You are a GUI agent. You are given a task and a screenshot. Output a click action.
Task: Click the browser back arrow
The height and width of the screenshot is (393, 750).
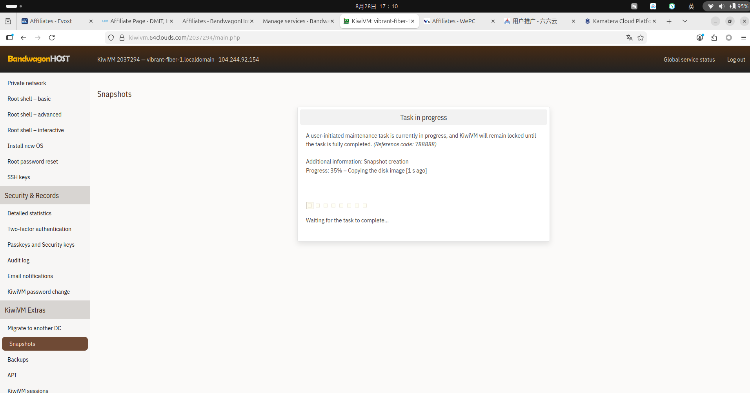pos(24,38)
